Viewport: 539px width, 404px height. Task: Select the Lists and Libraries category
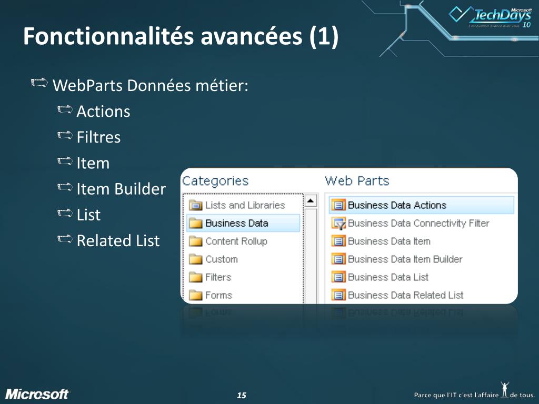[243, 205]
